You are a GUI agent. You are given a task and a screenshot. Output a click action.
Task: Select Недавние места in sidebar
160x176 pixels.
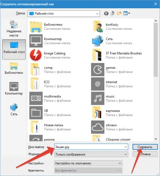[x=14, y=29]
